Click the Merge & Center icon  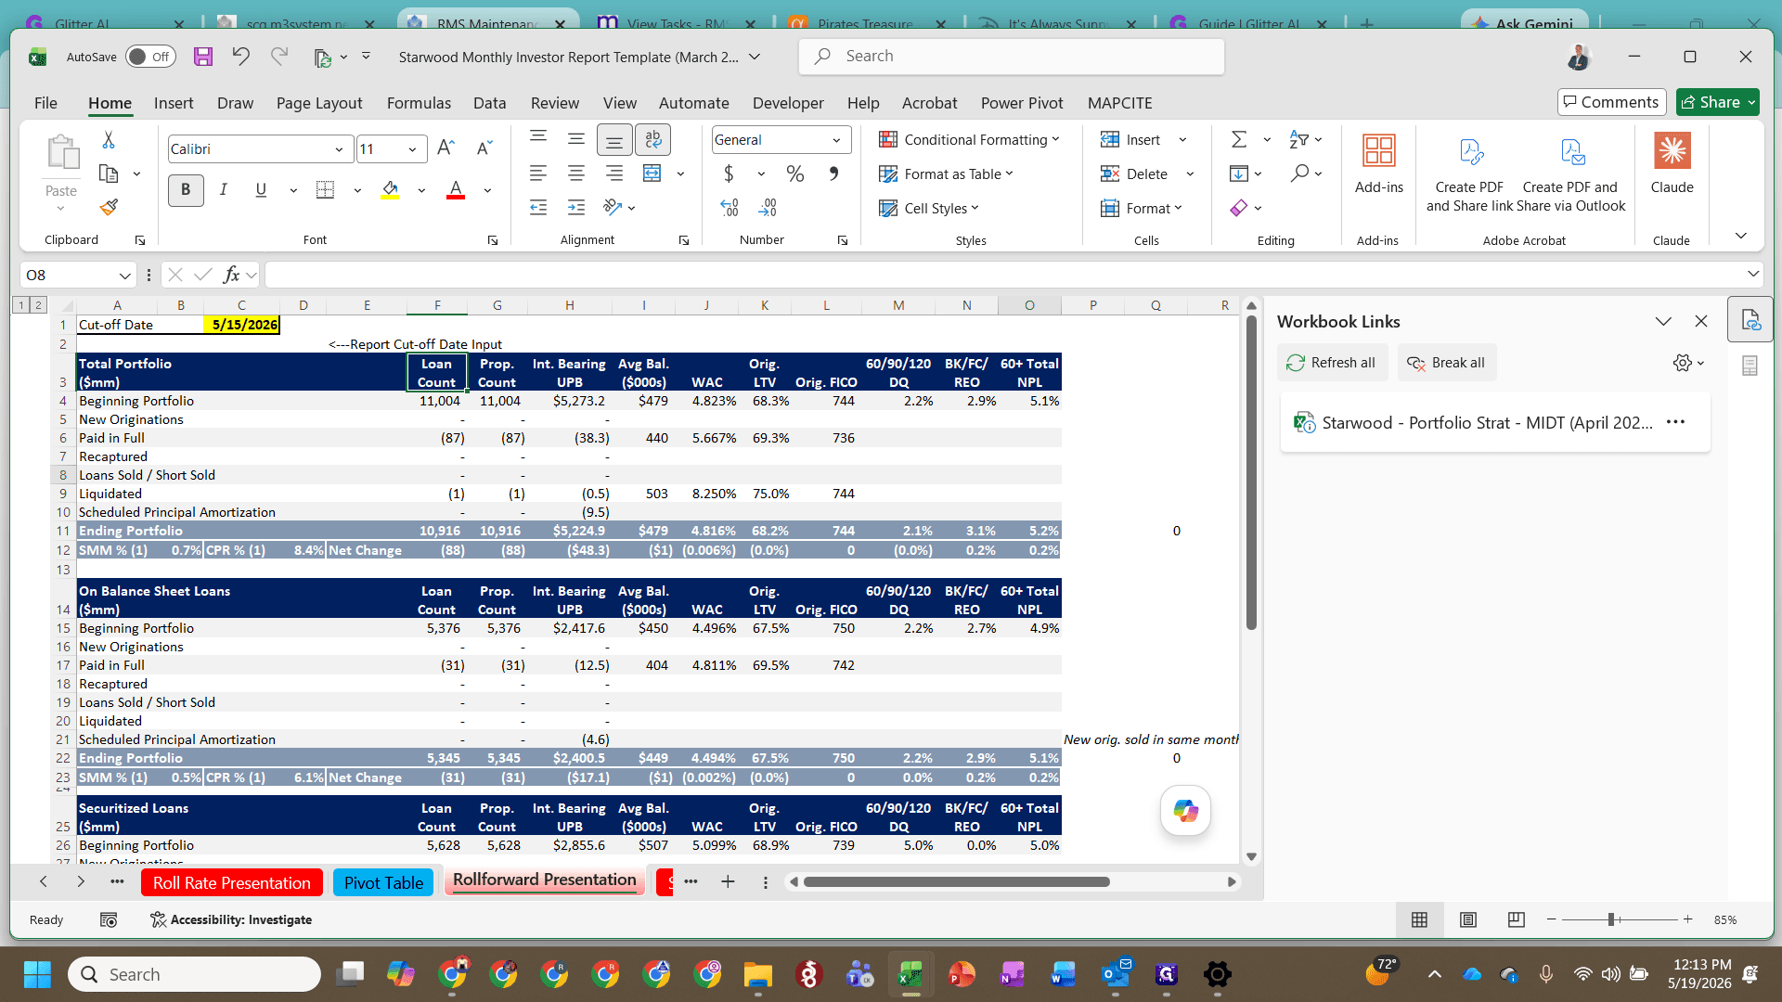point(652,173)
